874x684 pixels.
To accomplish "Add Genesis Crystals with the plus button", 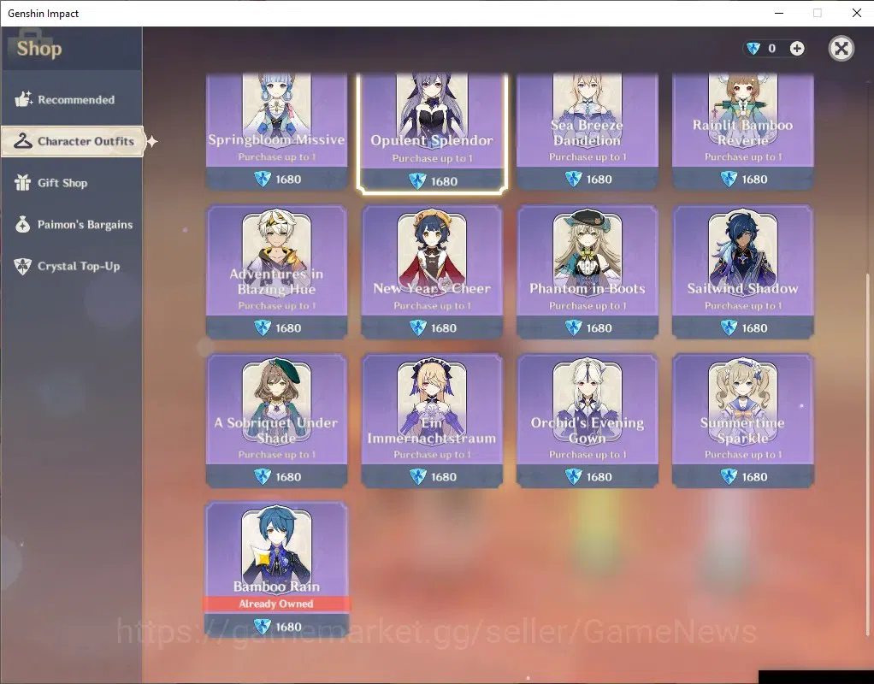I will [797, 49].
